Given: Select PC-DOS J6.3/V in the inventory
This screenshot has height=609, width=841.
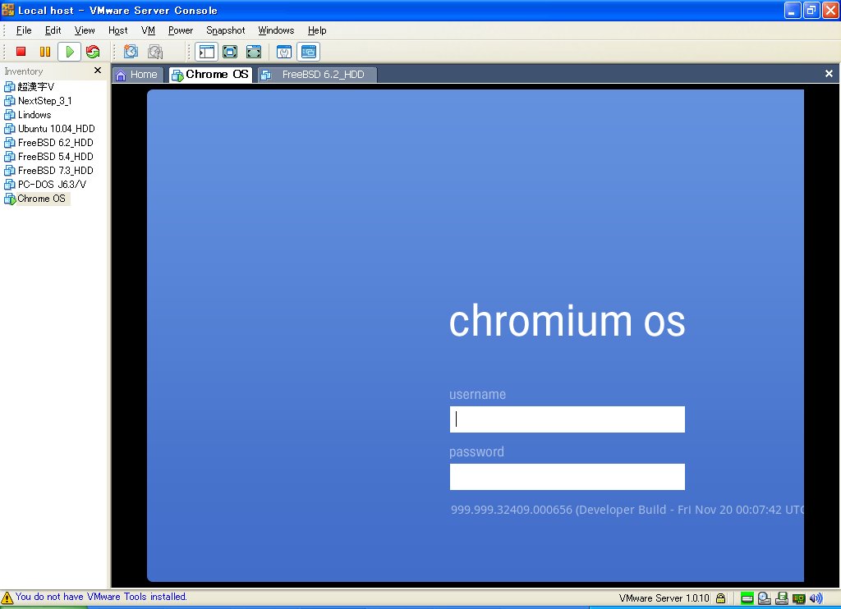Looking at the screenshot, I should (x=45, y=184).
